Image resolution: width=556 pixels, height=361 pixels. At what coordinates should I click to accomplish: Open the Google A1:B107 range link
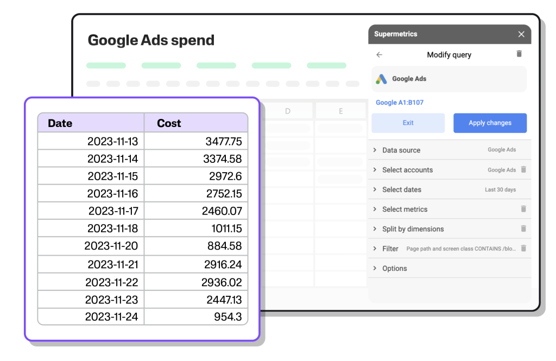click(x=400, y=103)
